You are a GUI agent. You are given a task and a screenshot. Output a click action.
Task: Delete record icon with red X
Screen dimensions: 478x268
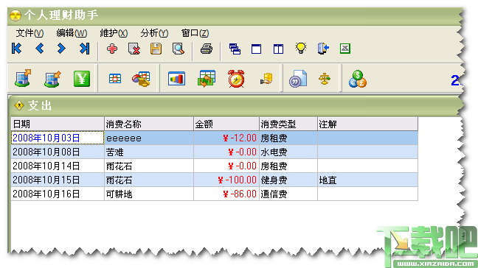(134, 49)
